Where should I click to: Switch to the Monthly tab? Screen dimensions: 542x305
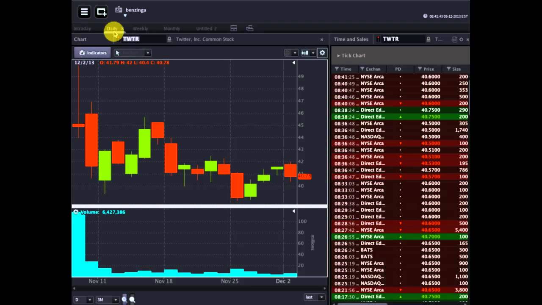[171, 28]
